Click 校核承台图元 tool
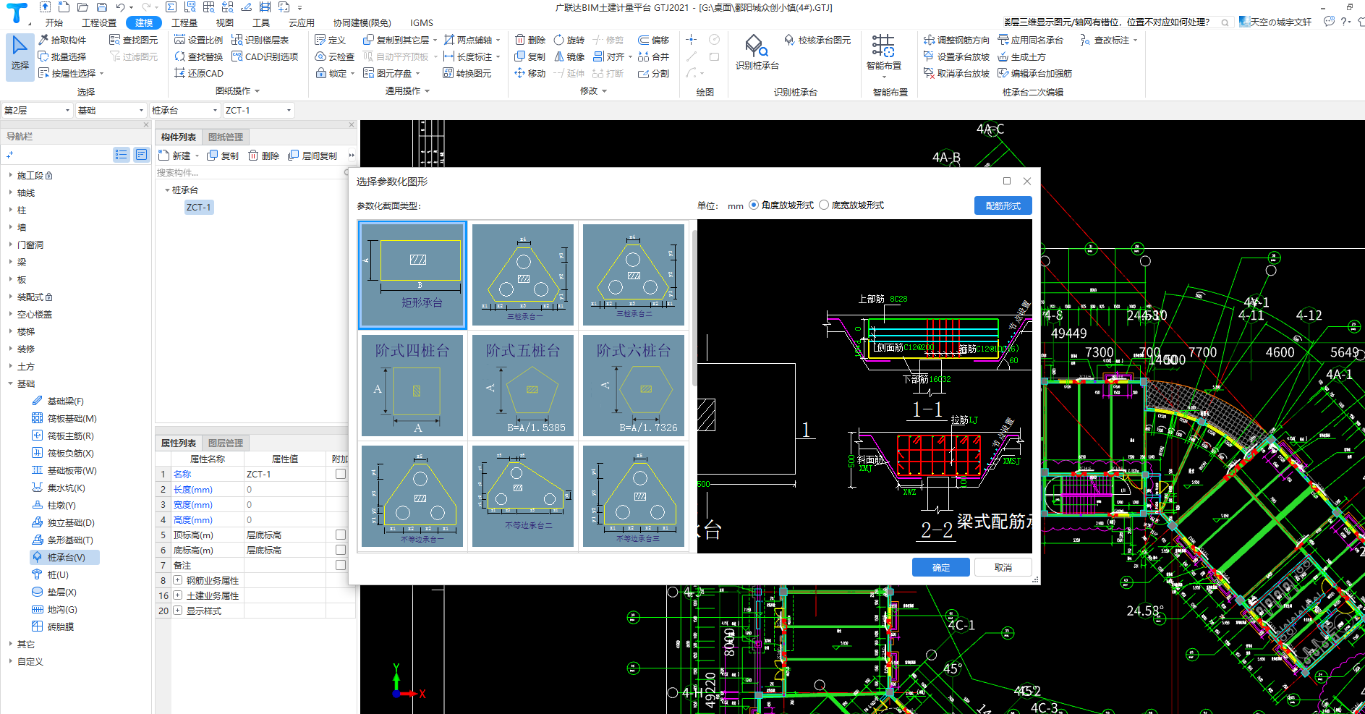Viewport: 1365px width, 714px height. coord(817,41)
